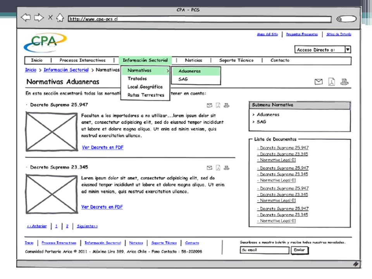The width and height of the screenshot is (372, 279).
Task: Click the Enviar newsletter button
Action: pos(300,250)
